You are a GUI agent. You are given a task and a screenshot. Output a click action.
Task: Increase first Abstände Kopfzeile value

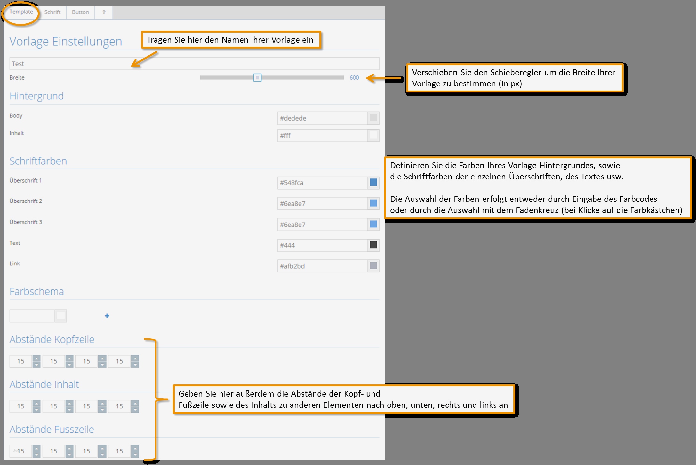coord(37,358)
